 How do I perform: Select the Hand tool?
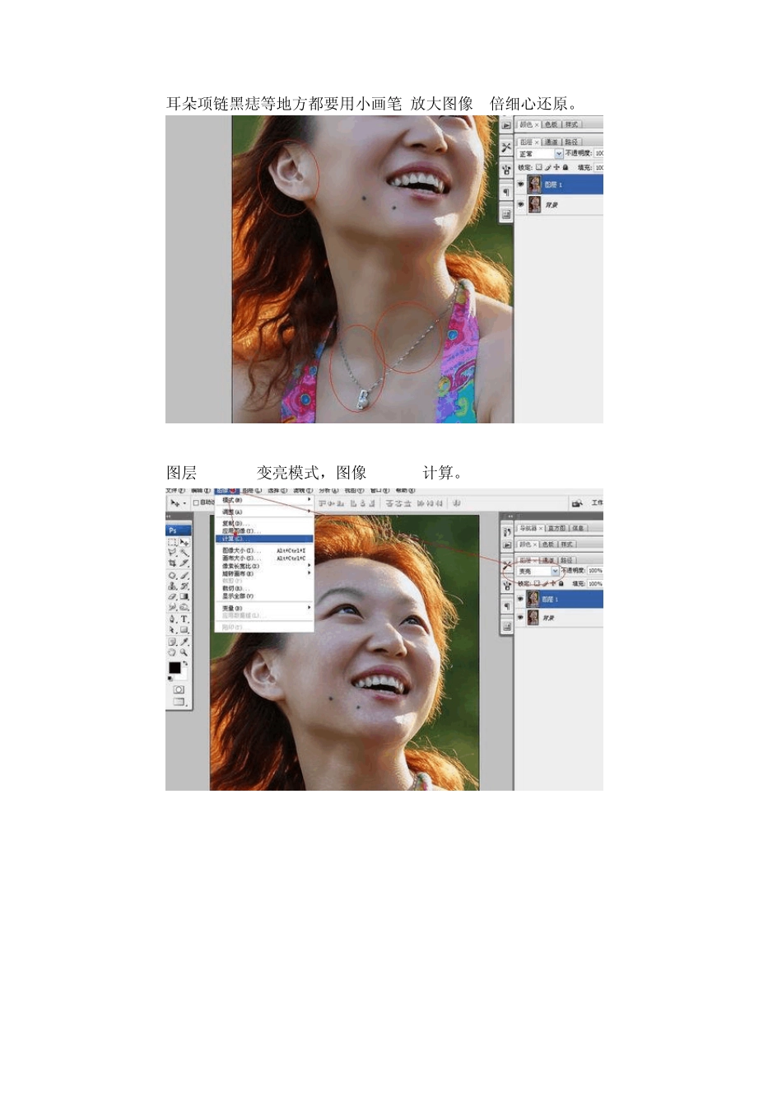click(x=172, y=652)
